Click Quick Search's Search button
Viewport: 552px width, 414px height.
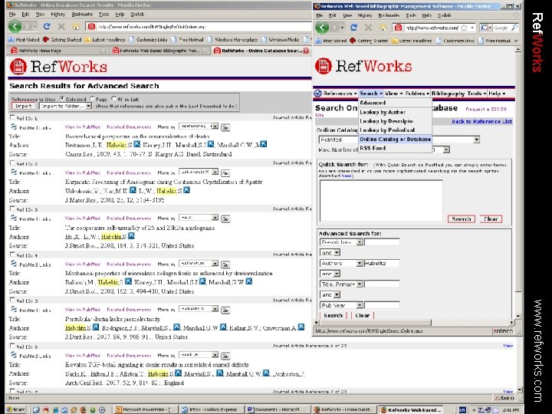pyautogui.click(x=462, y=219)
